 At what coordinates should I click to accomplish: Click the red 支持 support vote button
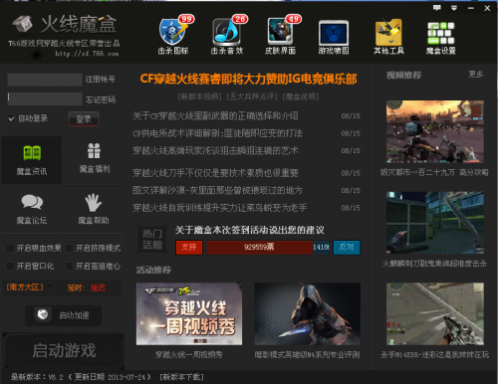tap(189, 248)
